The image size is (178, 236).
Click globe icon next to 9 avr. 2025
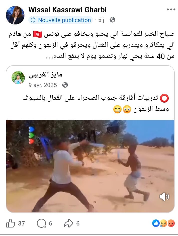pyautogui.click(x=65, y=85)
